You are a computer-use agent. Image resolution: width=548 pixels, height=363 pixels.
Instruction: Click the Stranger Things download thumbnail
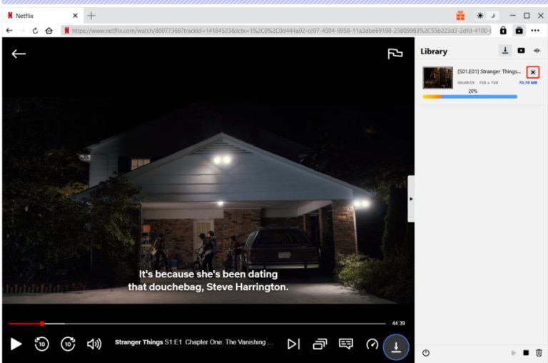(438, 77)
